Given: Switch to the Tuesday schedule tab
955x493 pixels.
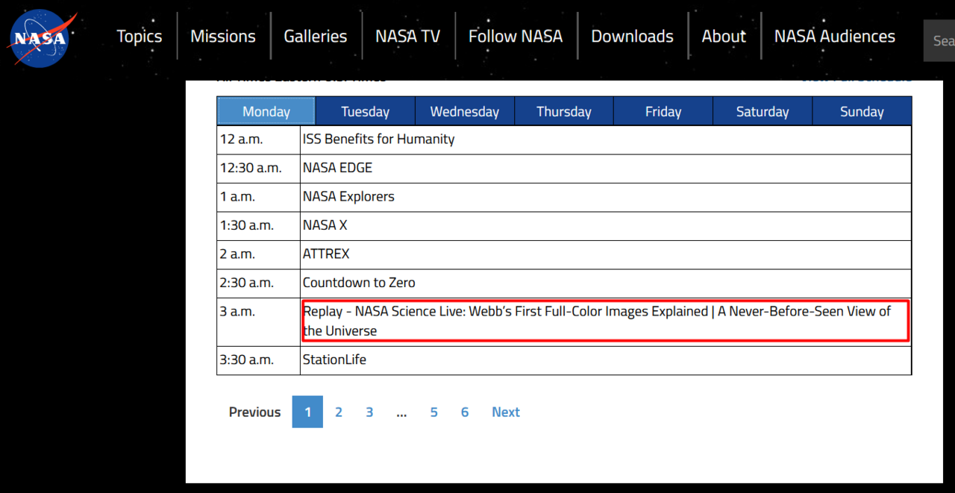Looking at the screenshot, I should click(365, 111).
